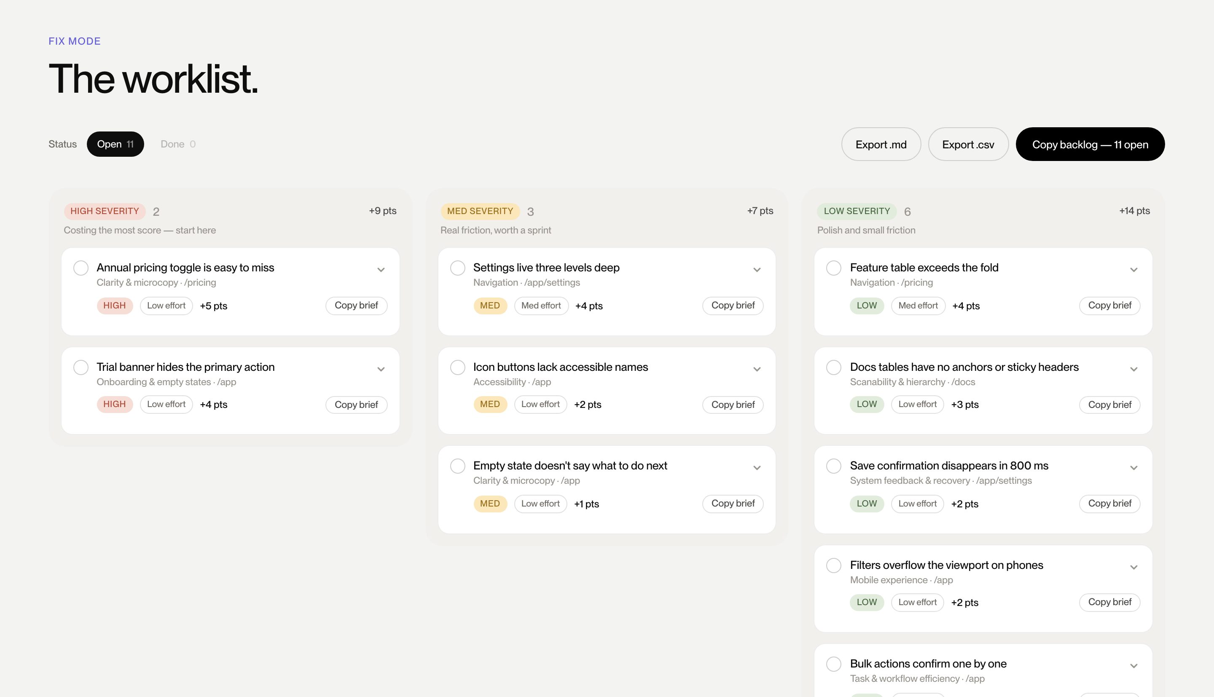This screenshot has width=1214, height=697.
Task: Show details of 'Save confirmation disappears' card
Action: [x=1133, y=468]
